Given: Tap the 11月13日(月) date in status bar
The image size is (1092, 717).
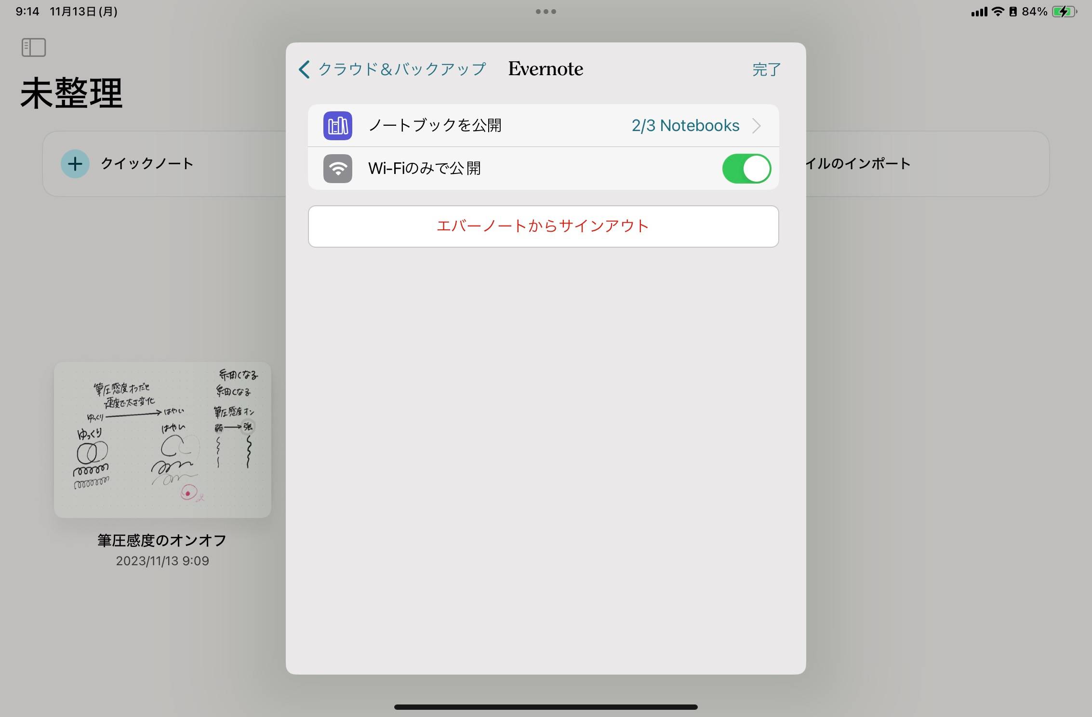Looking at the screenshot, I should [84, 12].
